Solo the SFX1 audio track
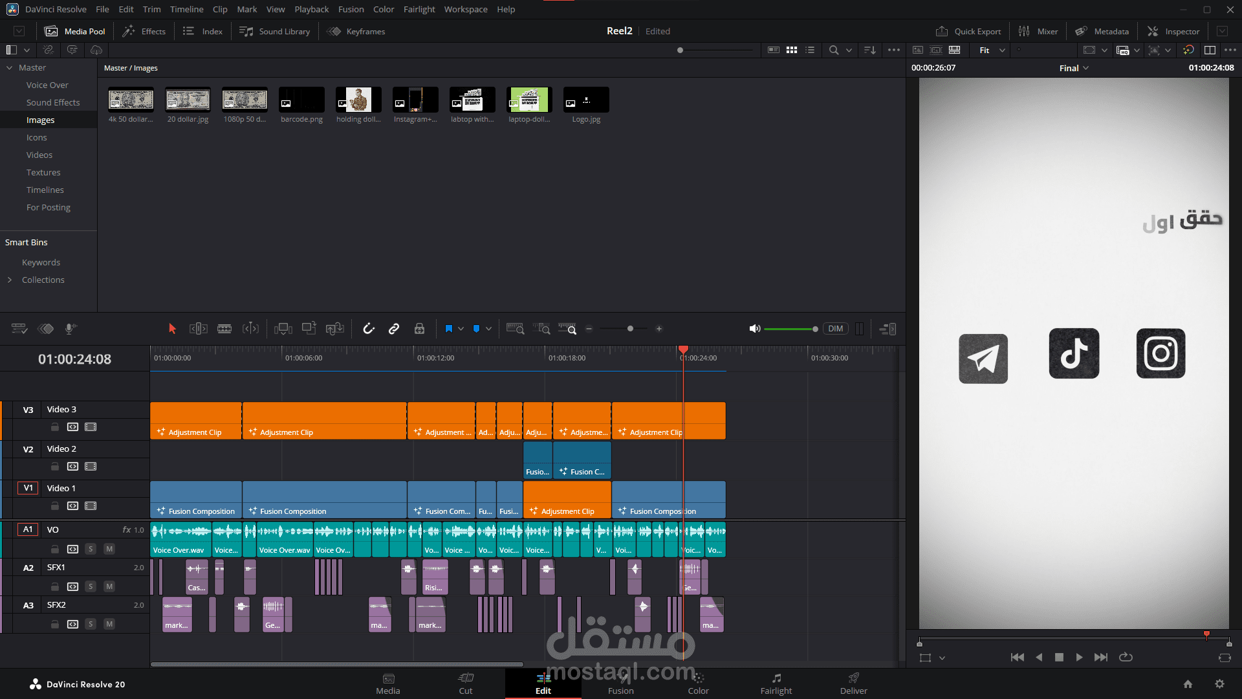 tap(91, 586)
